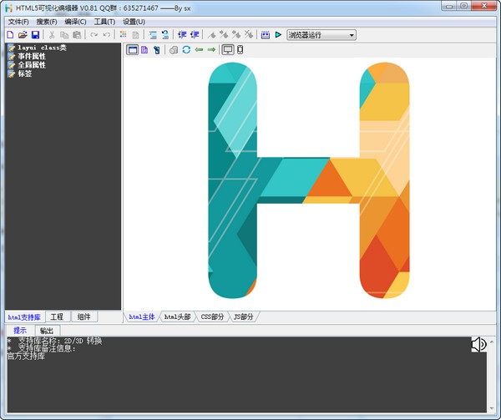Toggle the speaker sound icon
501x420 pixels.
(x=478, y=344)
